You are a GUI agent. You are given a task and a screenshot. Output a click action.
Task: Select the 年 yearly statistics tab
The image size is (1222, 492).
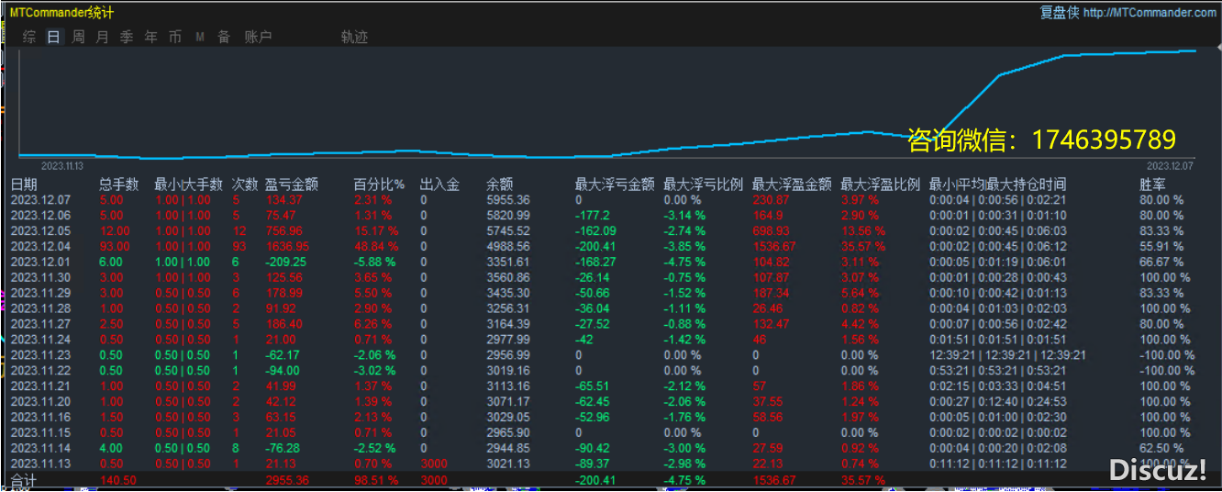[150, 38]
